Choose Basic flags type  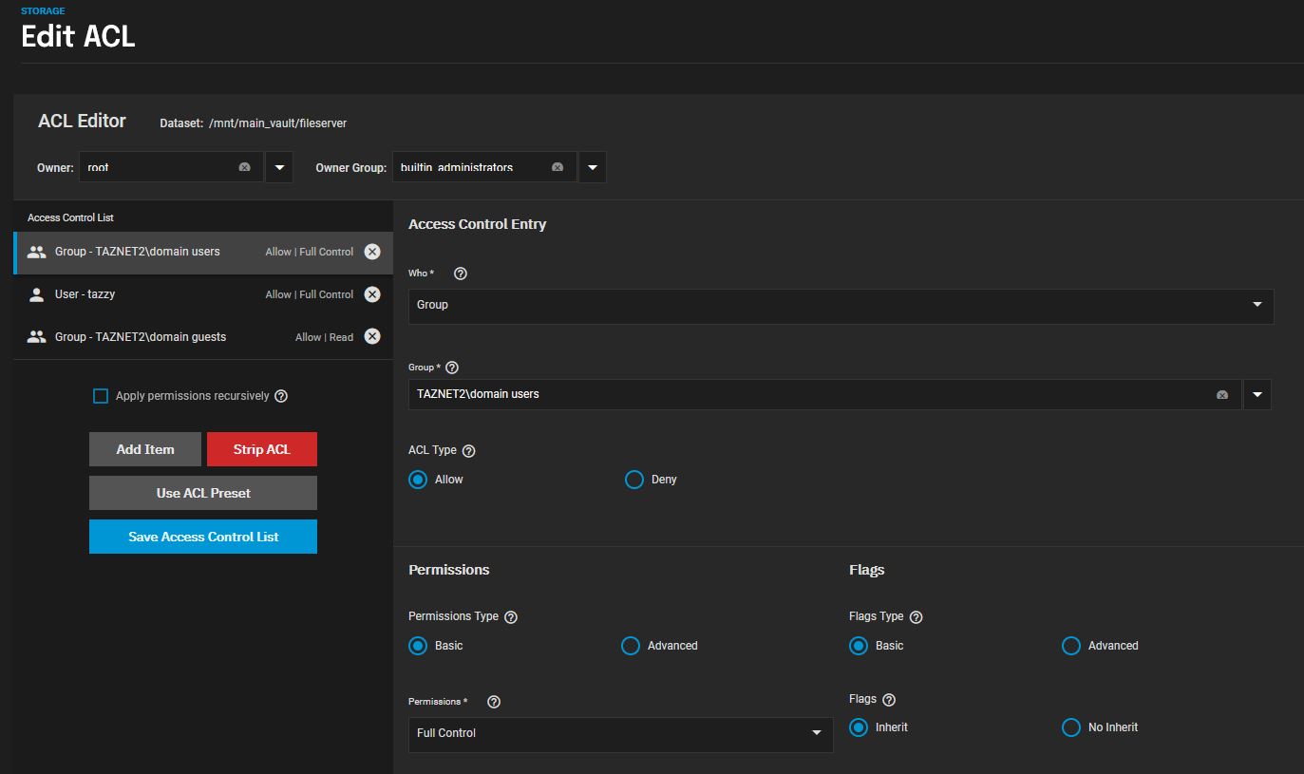(859, 646)
